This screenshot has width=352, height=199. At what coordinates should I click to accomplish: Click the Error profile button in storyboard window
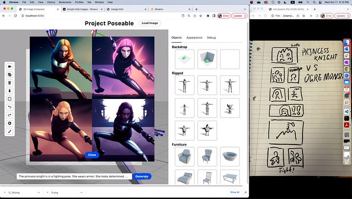point(327,16)
